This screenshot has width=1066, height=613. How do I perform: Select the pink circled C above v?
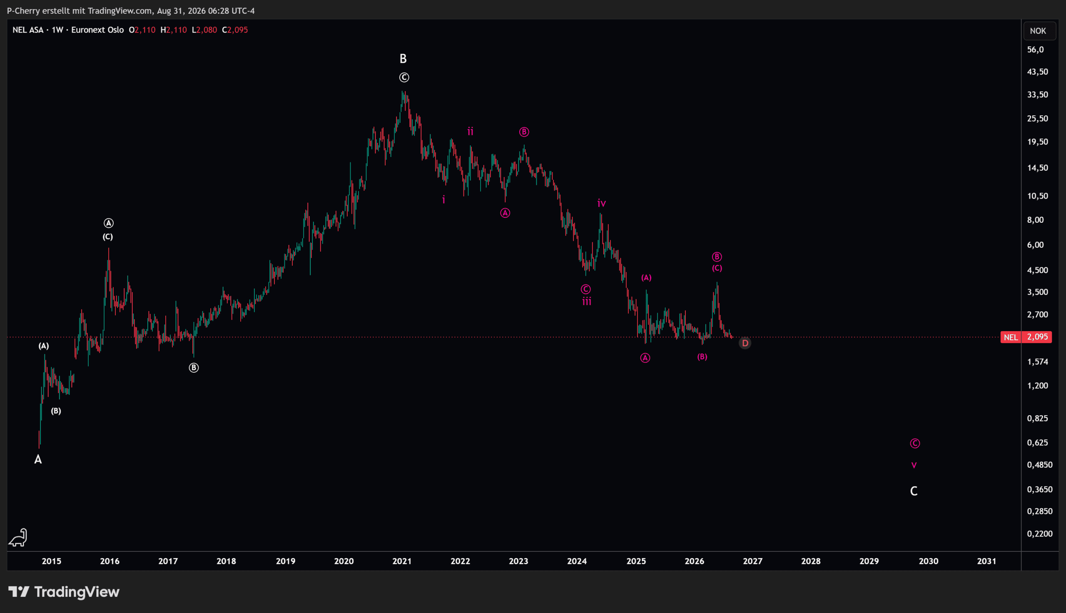click(x=915, y=444)
